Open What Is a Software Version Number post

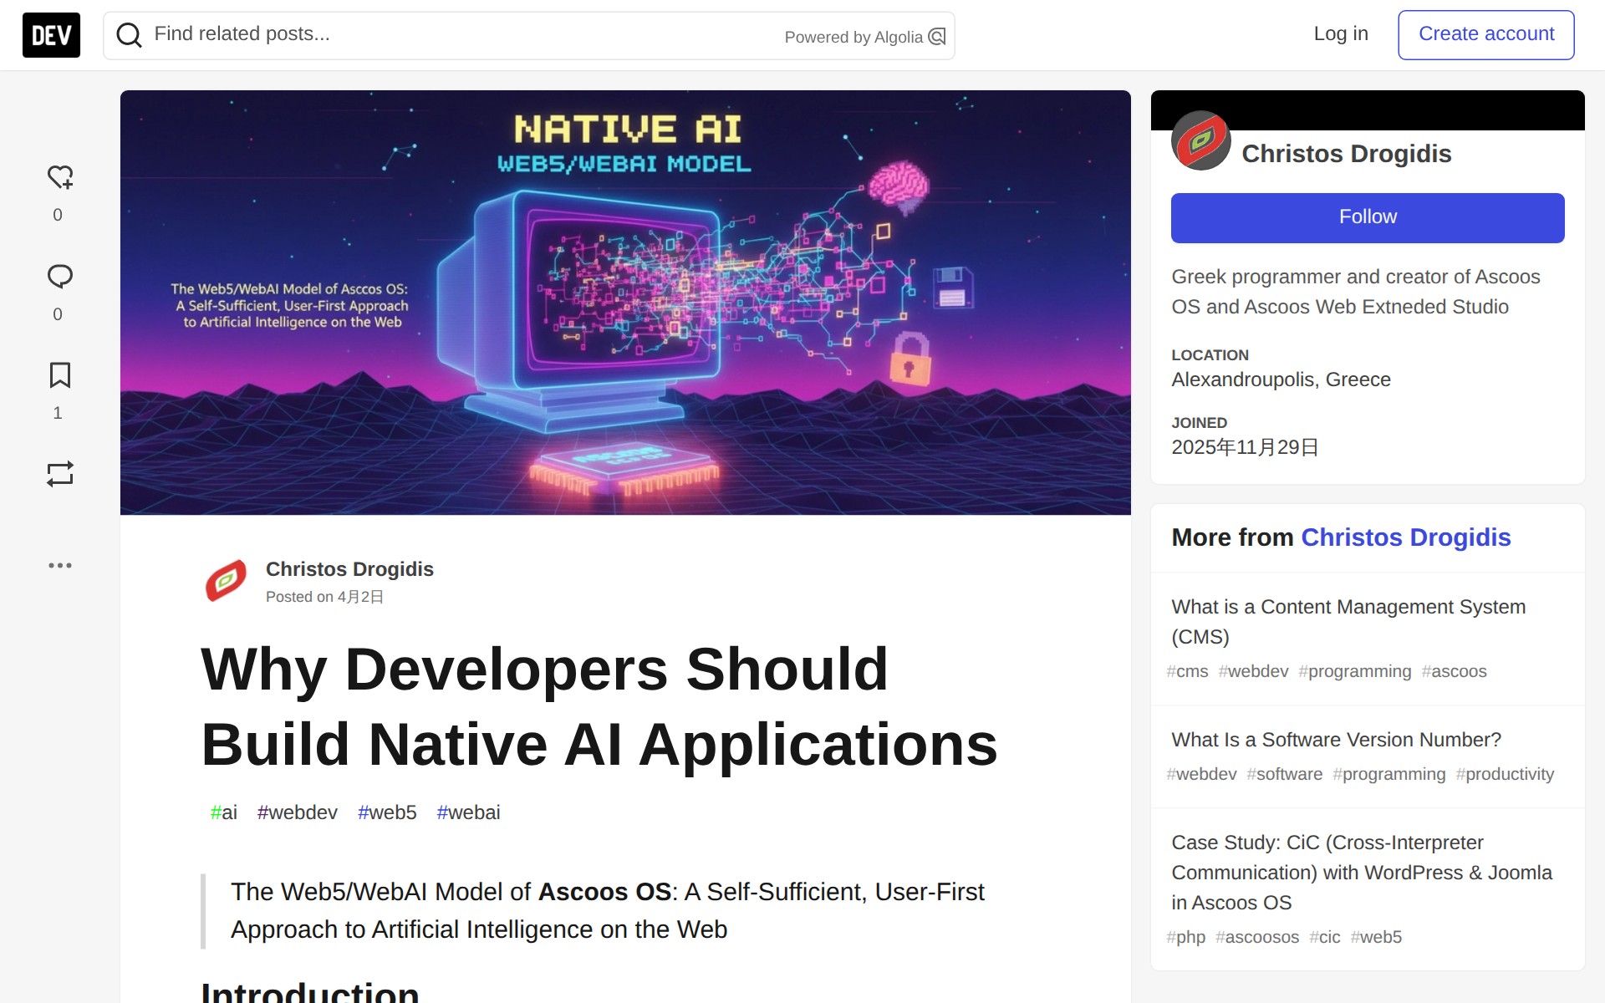pos(1335,740)
